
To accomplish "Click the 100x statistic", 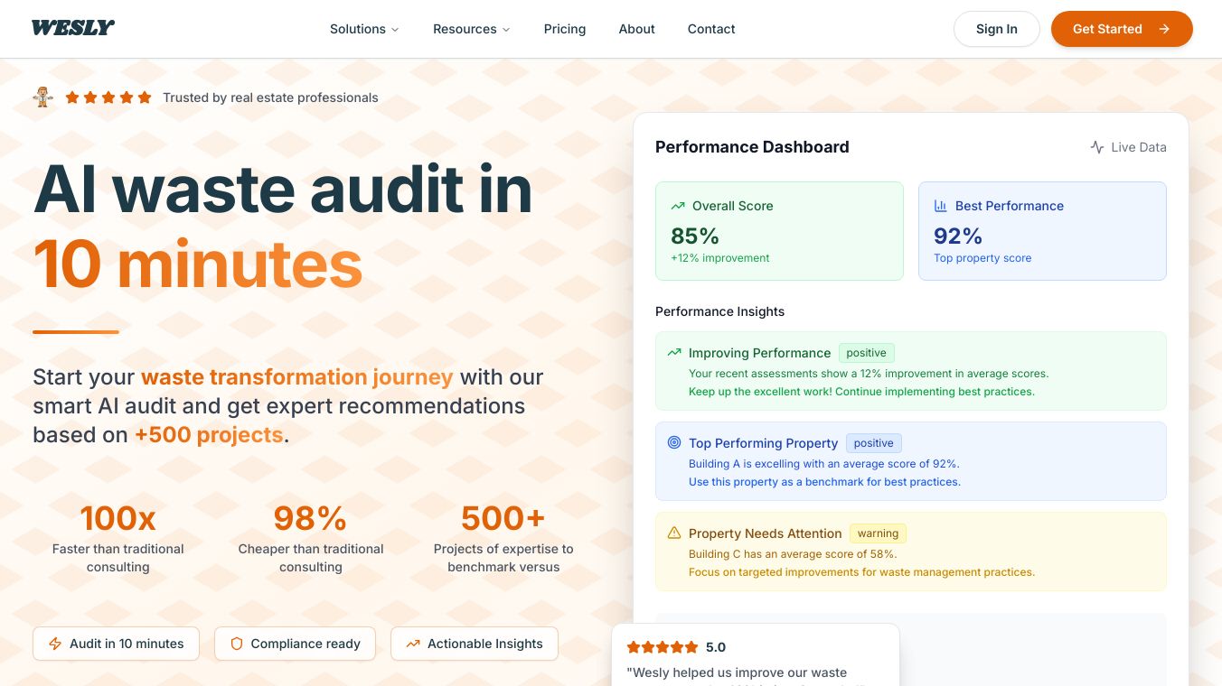I will (x=118, y=518).
